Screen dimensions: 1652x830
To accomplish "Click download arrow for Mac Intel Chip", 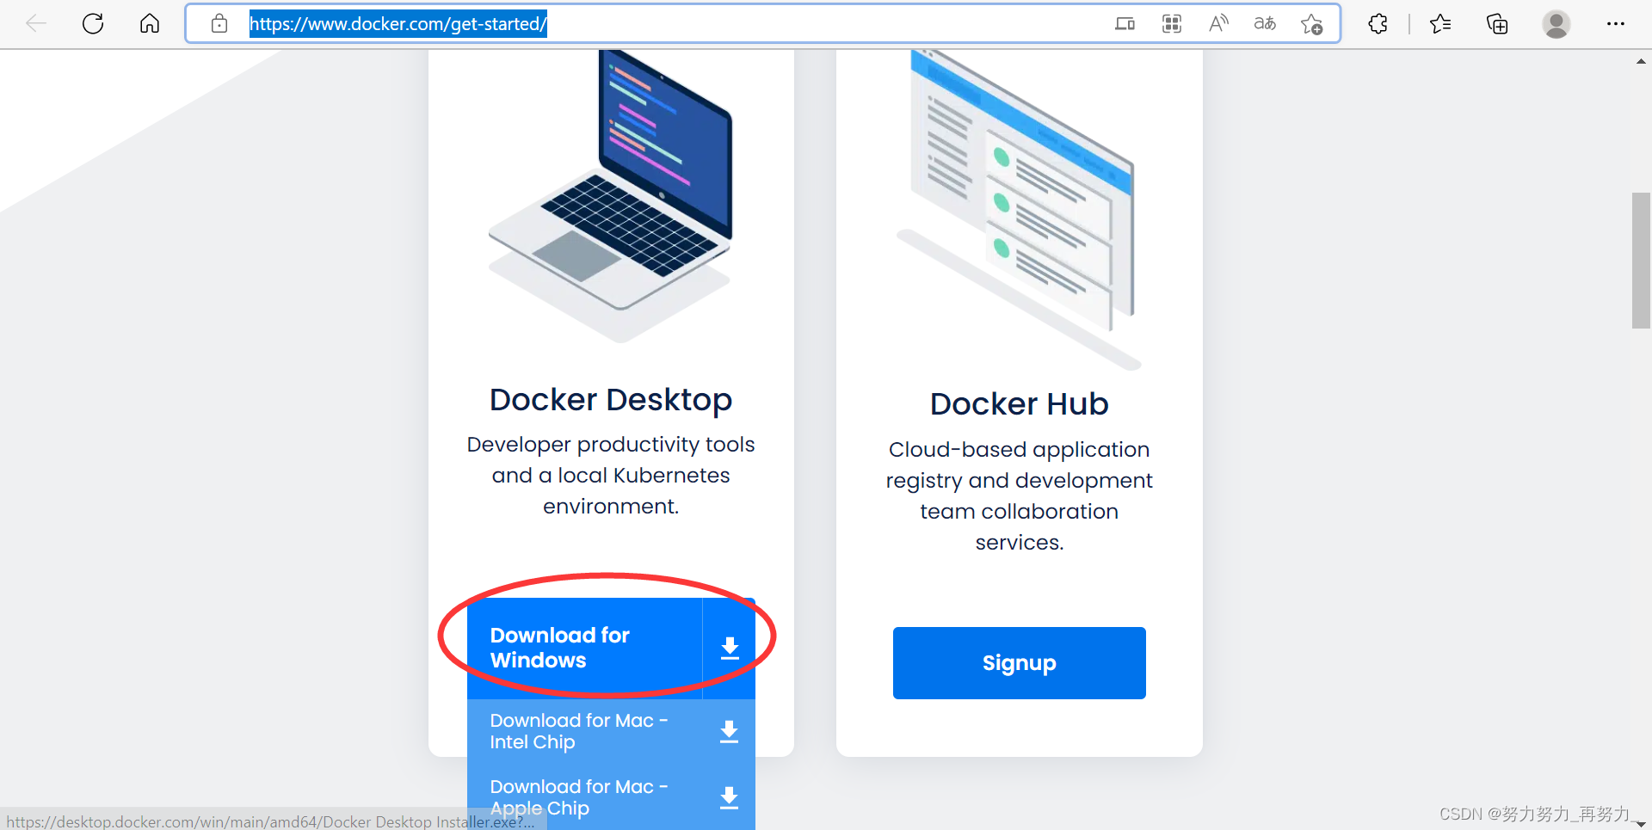I will (x=729, y=732).
